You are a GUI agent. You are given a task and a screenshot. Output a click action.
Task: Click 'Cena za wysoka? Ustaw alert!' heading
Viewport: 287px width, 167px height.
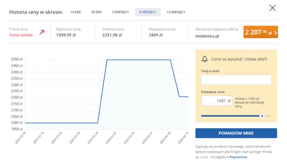click(x=239, y=59)
